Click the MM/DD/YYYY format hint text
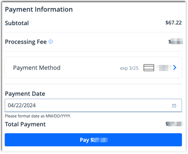Image resolution: width=188 pixels, height=154 pixels. click(x=38, y=116)
